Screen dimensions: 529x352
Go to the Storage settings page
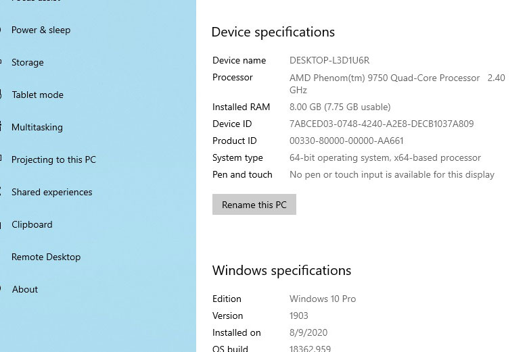point(28,62)
